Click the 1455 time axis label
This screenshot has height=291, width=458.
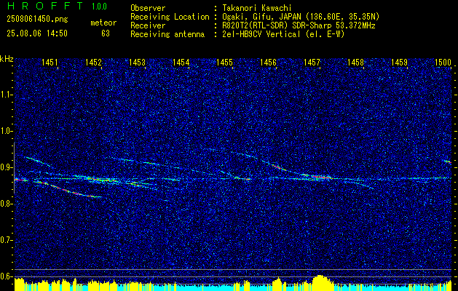click(x=224, y=62)
